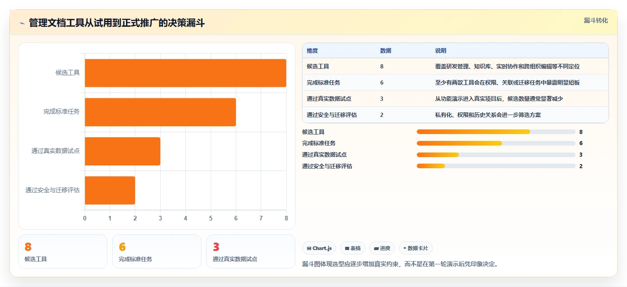Click the 通过安全与迁移评估 bar in the chart
627x287 pixels.
[x=110, y=190]
